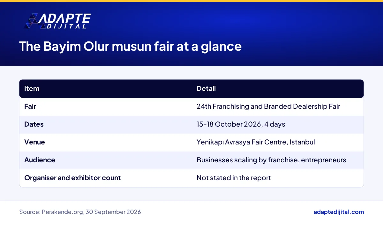Click the '15-18 October 2026, 4 days' cell

point(241,124)
